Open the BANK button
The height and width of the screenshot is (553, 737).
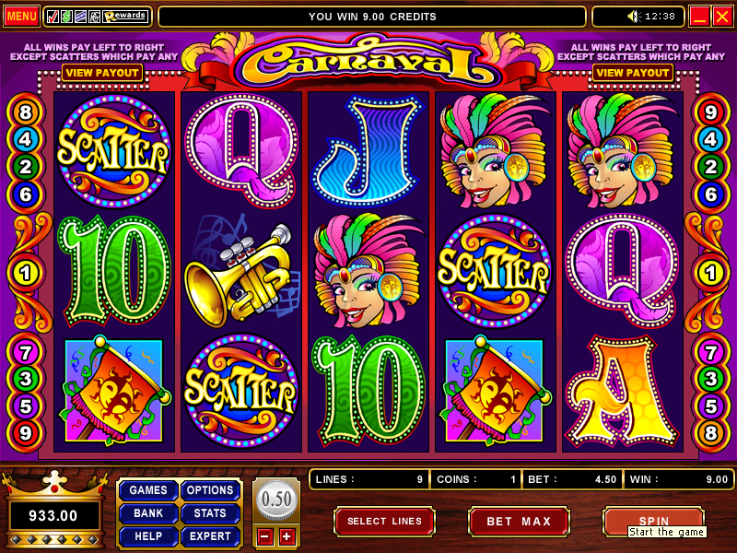148,513
